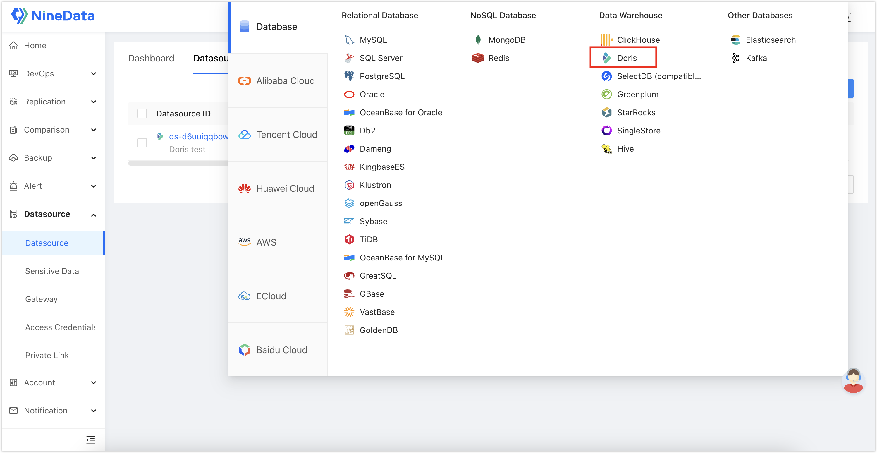Select the Alibaba Cloud category
The image size is (877, 453).
pyautogui.click(x=278, y=81)
